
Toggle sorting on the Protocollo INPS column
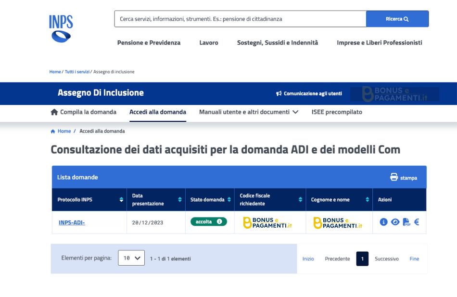coord(121,198)
